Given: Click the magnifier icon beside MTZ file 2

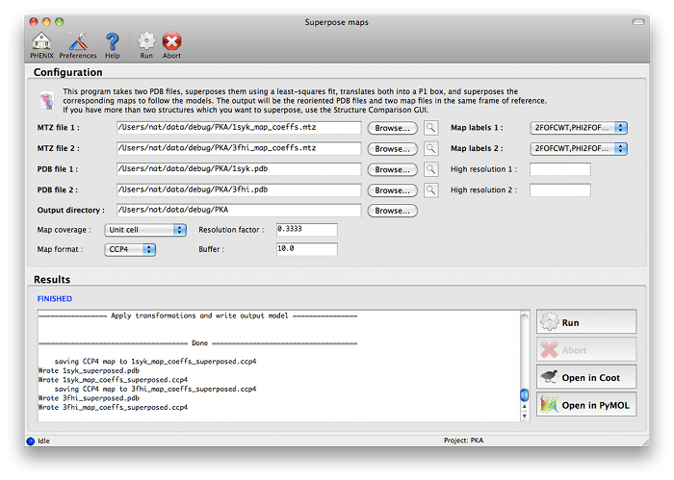Looking at the screenshot, I should point(431,149).
